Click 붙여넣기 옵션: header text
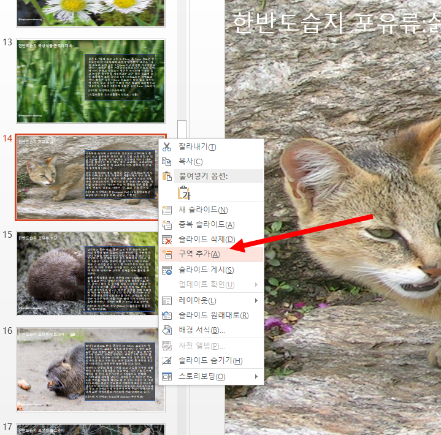The width and height of the screenshot is (441, 435). coord(204,176)
